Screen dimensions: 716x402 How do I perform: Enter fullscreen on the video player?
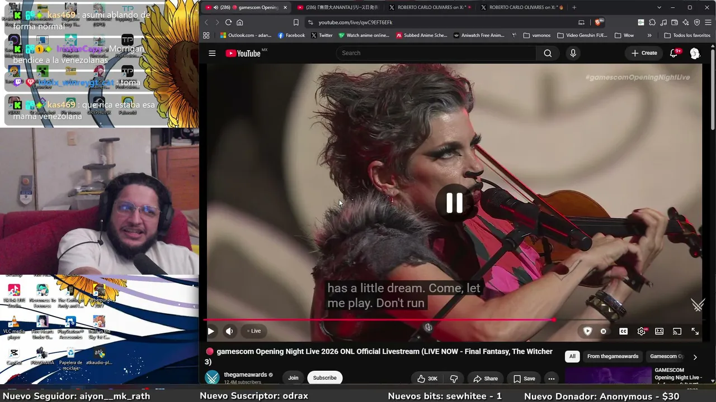click(x=695, y=331)
